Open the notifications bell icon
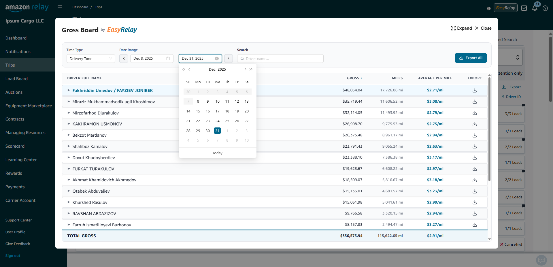Image resolution: width=553 pixels, height=267 pixels. (x=535, y=8)
